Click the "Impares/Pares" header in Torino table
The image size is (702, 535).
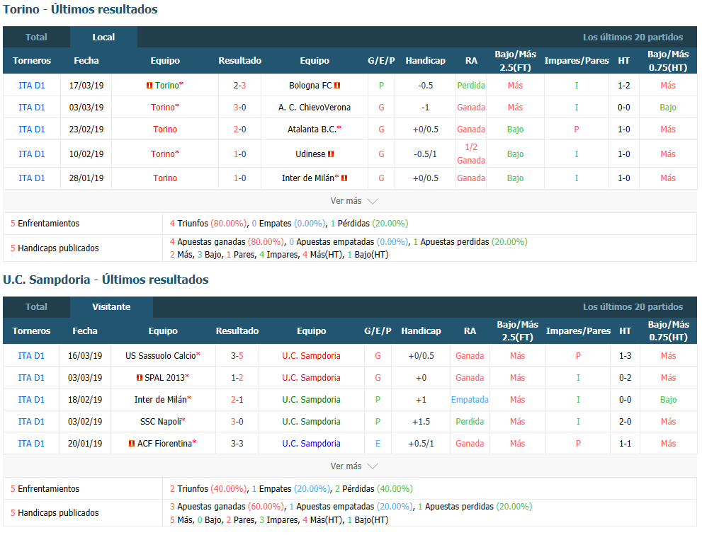pos(577,61)
